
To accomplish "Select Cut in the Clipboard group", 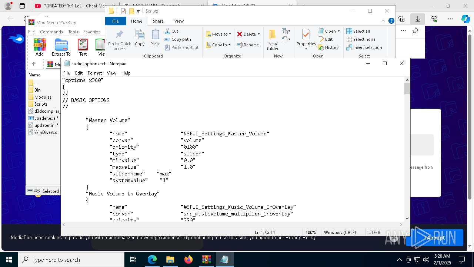I will 171,31.
